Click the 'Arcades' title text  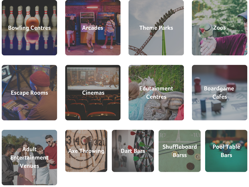(93, 28)
